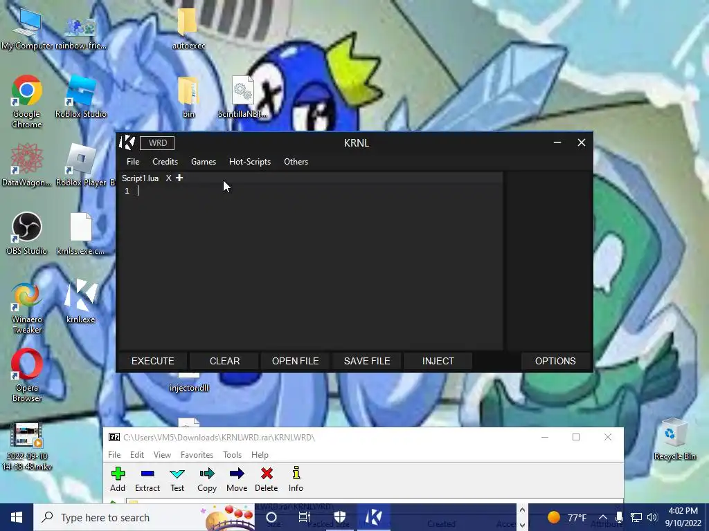
Task: Open the Hot-Scripts menu in KRNL
Action: coord(249,162)
